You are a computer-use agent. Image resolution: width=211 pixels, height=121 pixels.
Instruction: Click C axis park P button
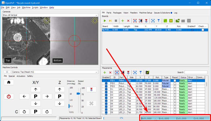[x=36, y=112]
